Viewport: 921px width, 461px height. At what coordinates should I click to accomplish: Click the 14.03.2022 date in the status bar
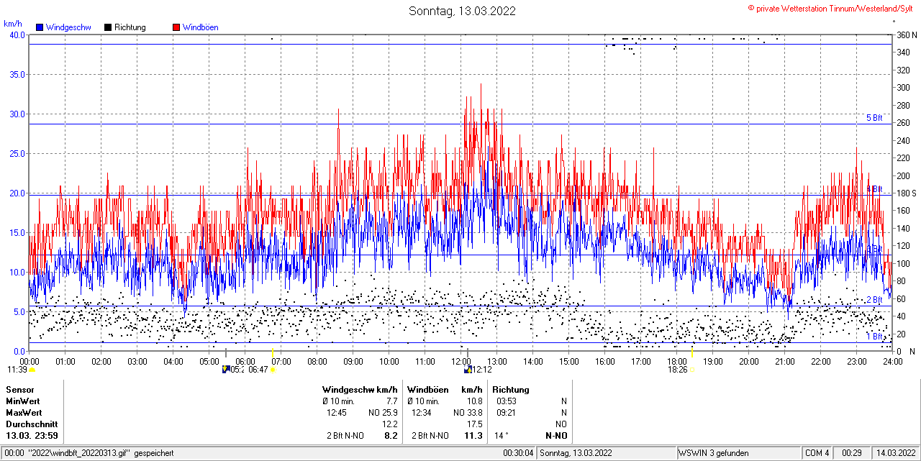pyautogui.click(x=894, y=453)
